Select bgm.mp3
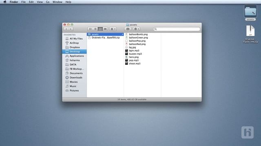261x146 pixels. (134, 50)
